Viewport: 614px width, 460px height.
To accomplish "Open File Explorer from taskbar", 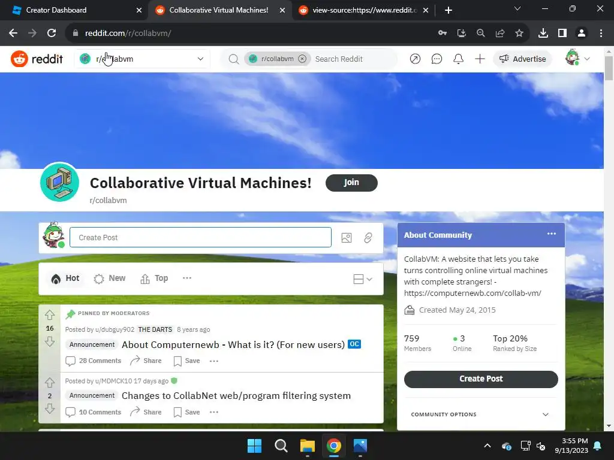I will pyautogui.click(x=308, y=446).
